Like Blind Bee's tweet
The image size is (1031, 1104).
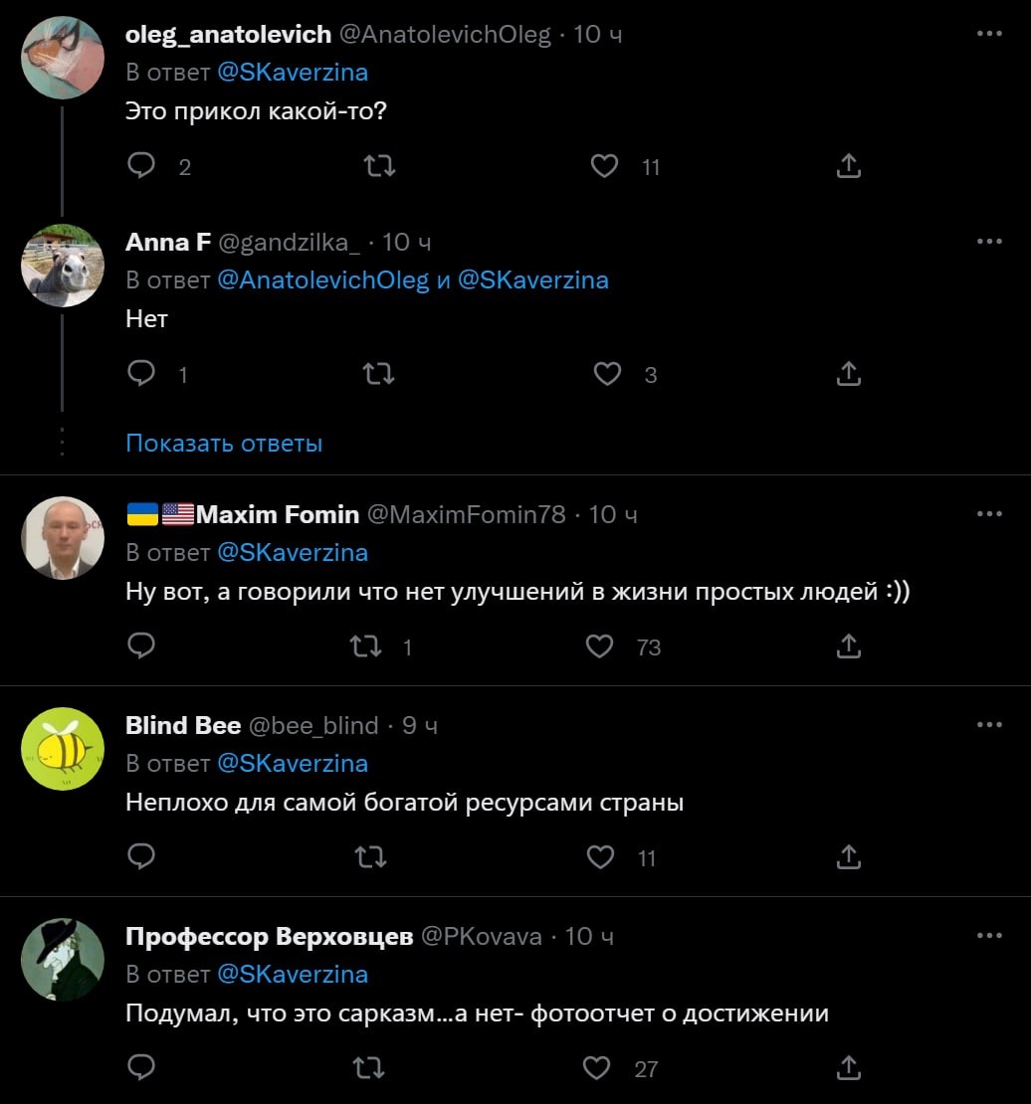coord(600,857)
